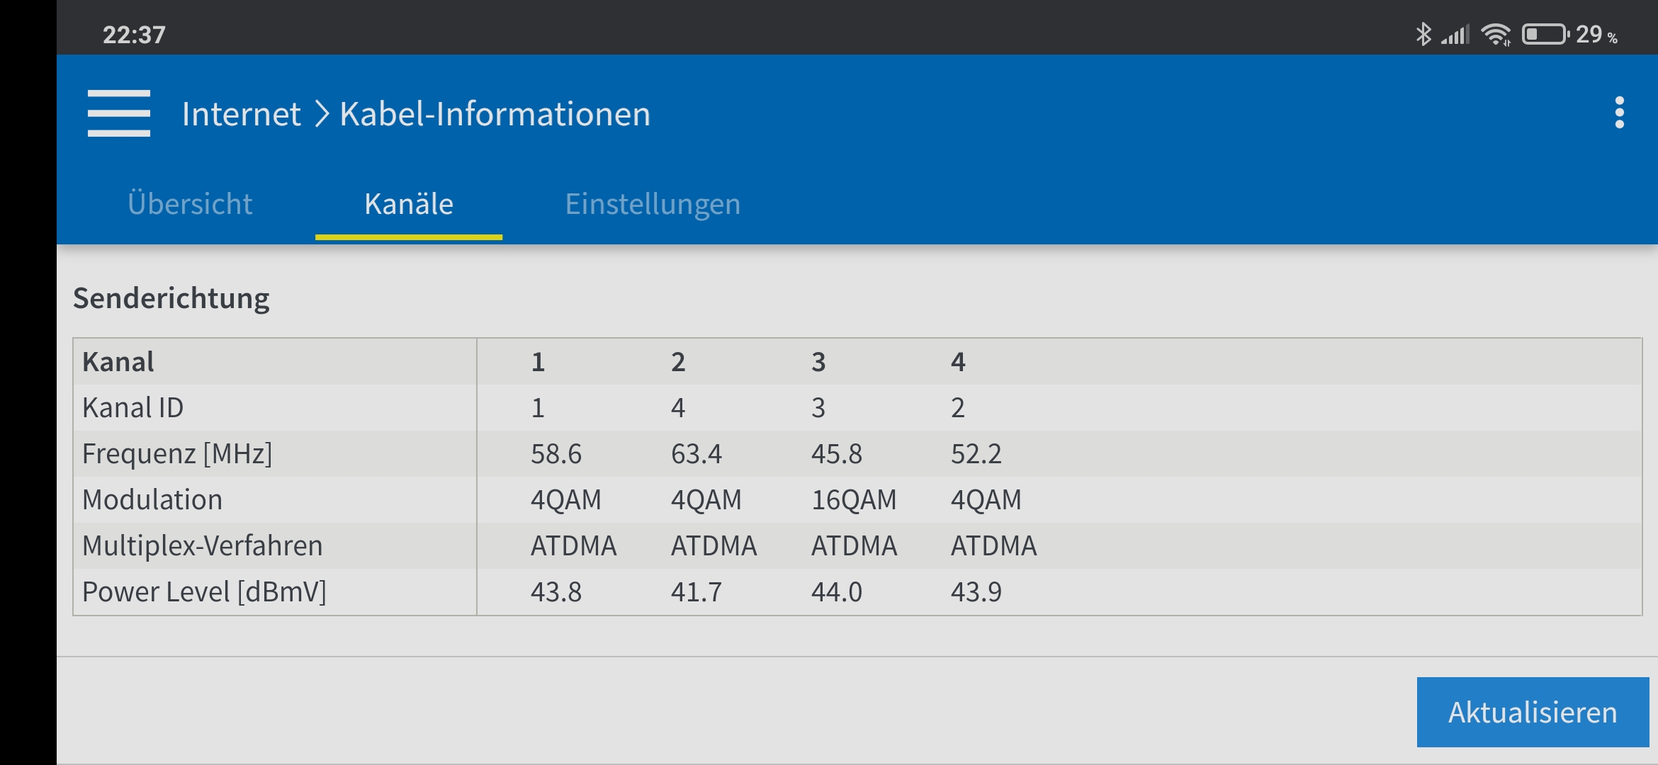Click the 41.7 power level value

click(696, 592)
